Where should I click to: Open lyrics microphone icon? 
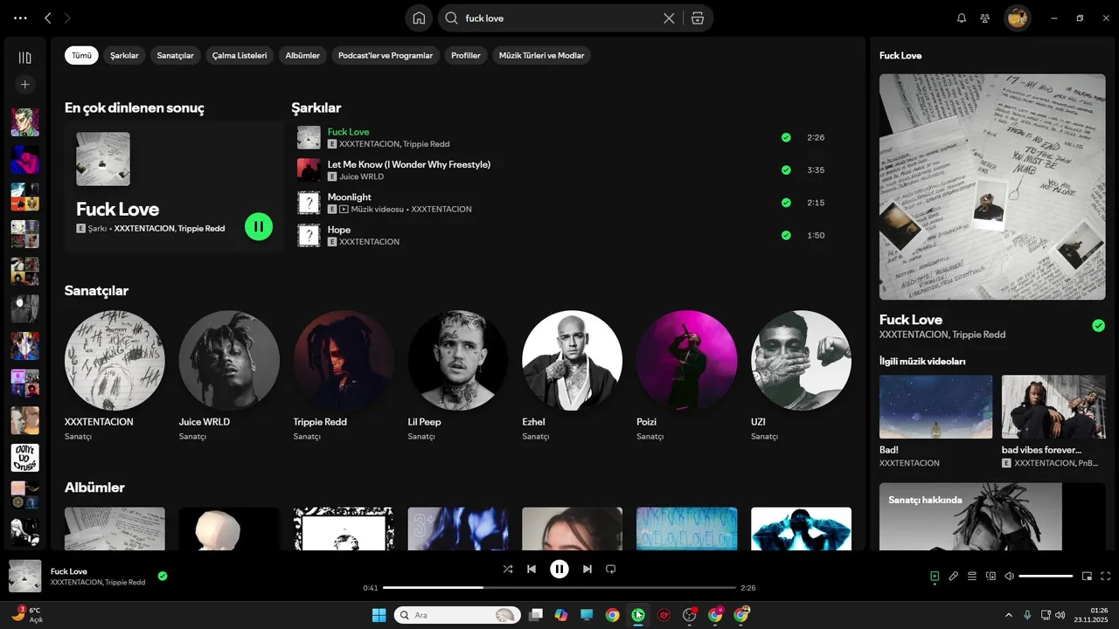point(954,576)
